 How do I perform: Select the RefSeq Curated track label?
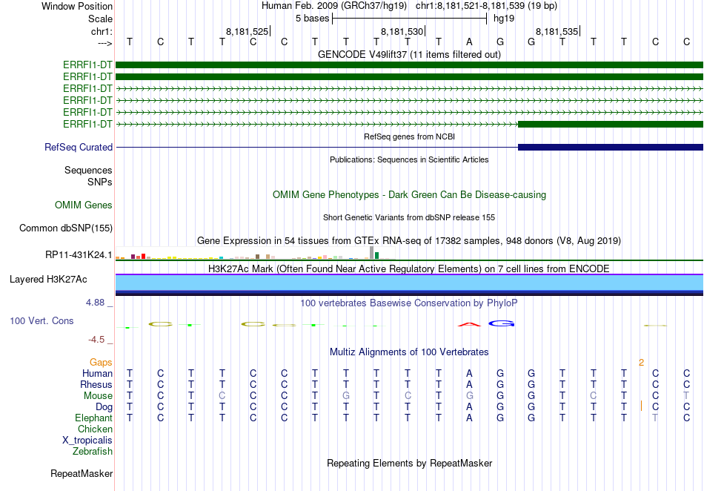79,147
